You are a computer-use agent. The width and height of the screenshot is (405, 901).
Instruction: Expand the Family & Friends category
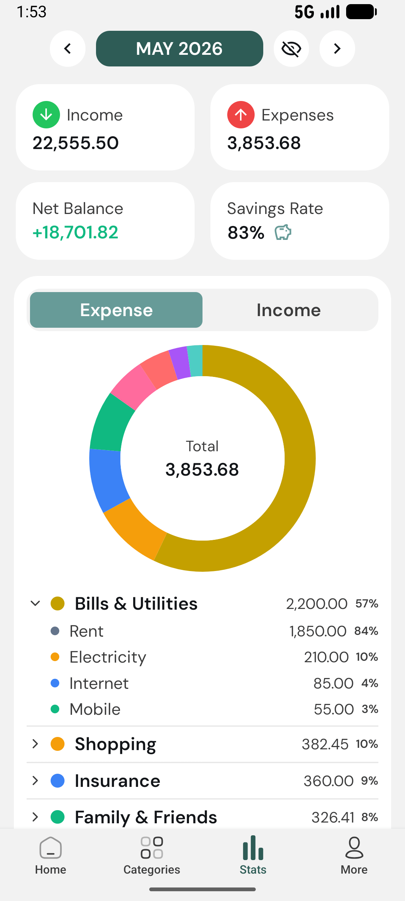point(35,817)
